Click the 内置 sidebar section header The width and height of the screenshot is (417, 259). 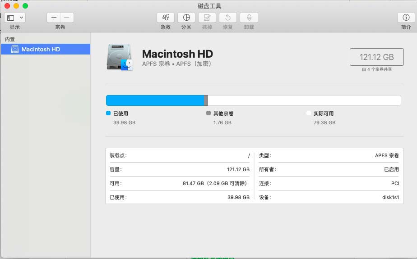click(x=10, y=39)
